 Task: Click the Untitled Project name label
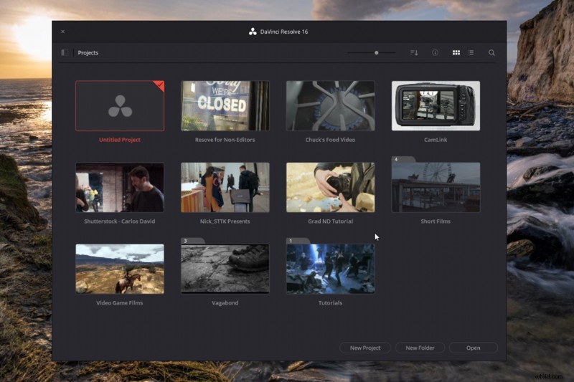click(120, 140)
